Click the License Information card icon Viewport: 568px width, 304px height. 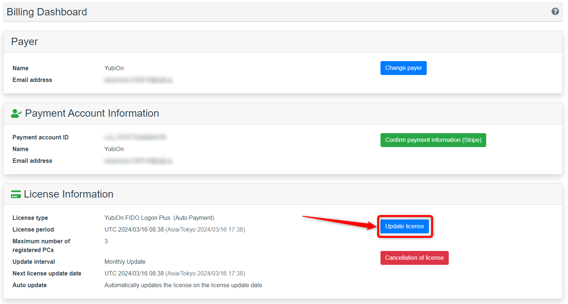(x=16, y=194)
